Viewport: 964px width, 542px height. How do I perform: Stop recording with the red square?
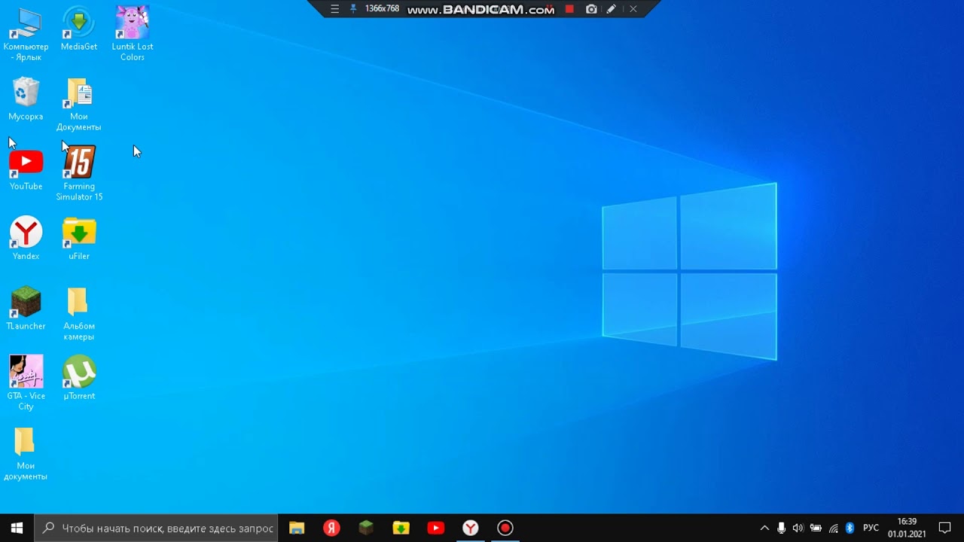569,9
